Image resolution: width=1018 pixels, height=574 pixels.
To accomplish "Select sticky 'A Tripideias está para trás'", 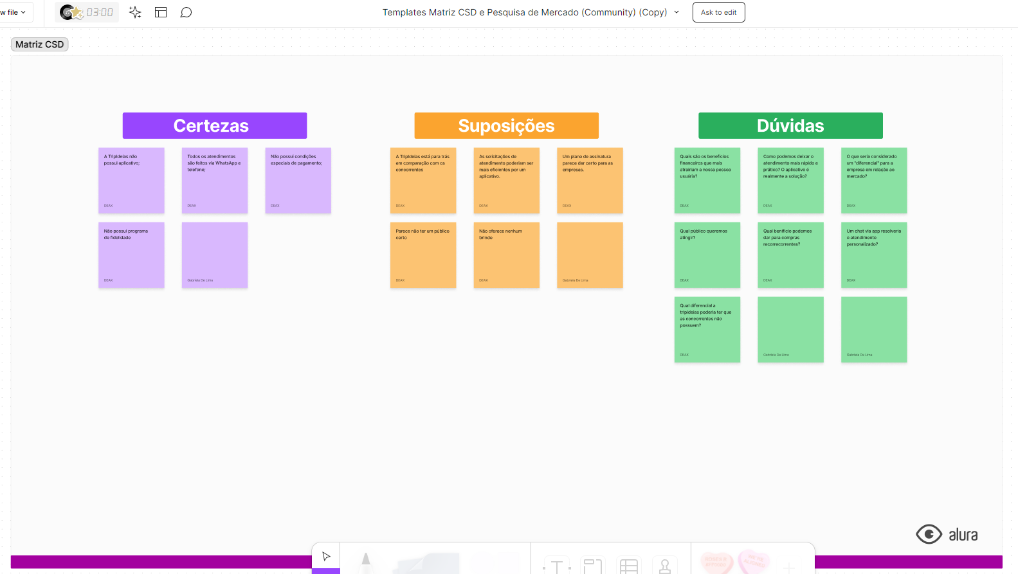I will click(x=423, y=181).
